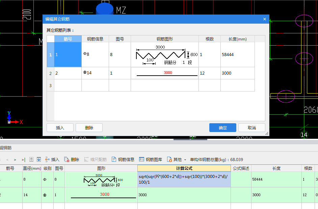Image resolution: width=318 pixels, height=209 pixels.
Task: Select 公式描述 column header
Action: tap(241, 168)
